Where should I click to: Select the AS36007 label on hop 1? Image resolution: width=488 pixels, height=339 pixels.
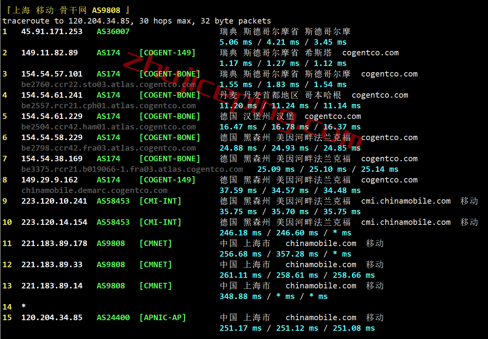click(113, 31)
